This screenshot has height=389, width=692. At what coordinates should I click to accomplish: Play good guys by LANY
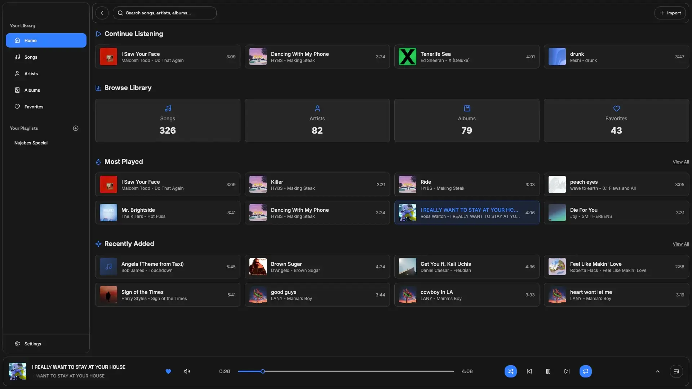317,295
